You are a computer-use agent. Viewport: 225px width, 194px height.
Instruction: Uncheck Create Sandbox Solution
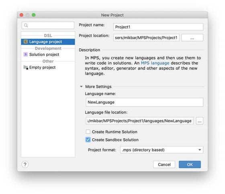pos(88,140)
